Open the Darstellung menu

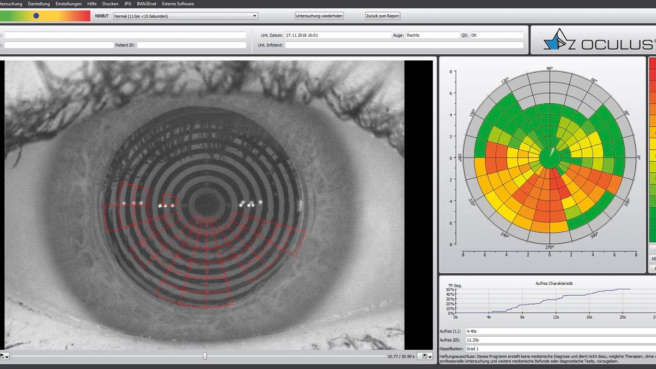[x=39, y=4]
